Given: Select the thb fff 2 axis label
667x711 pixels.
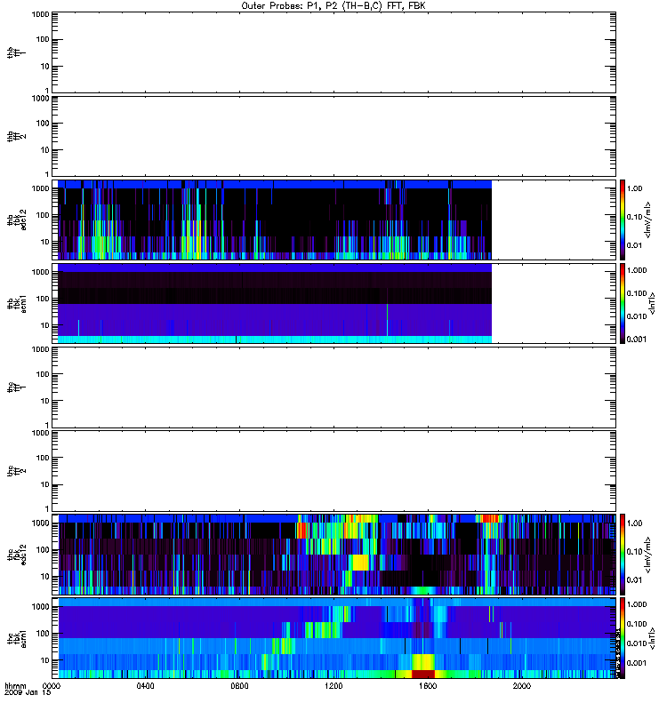Looking at the screenshot, I should (x=16, y=136).
